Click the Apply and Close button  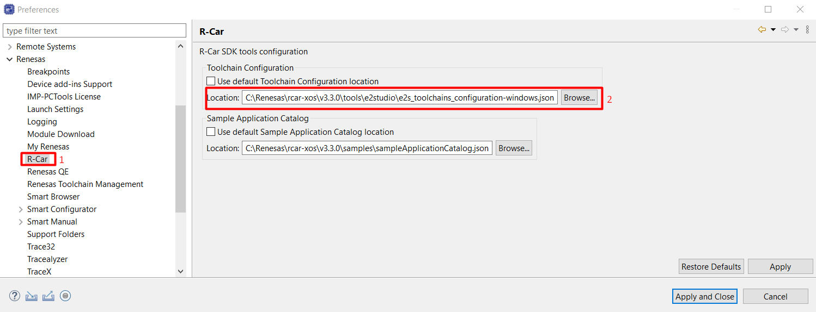[704, 296]
